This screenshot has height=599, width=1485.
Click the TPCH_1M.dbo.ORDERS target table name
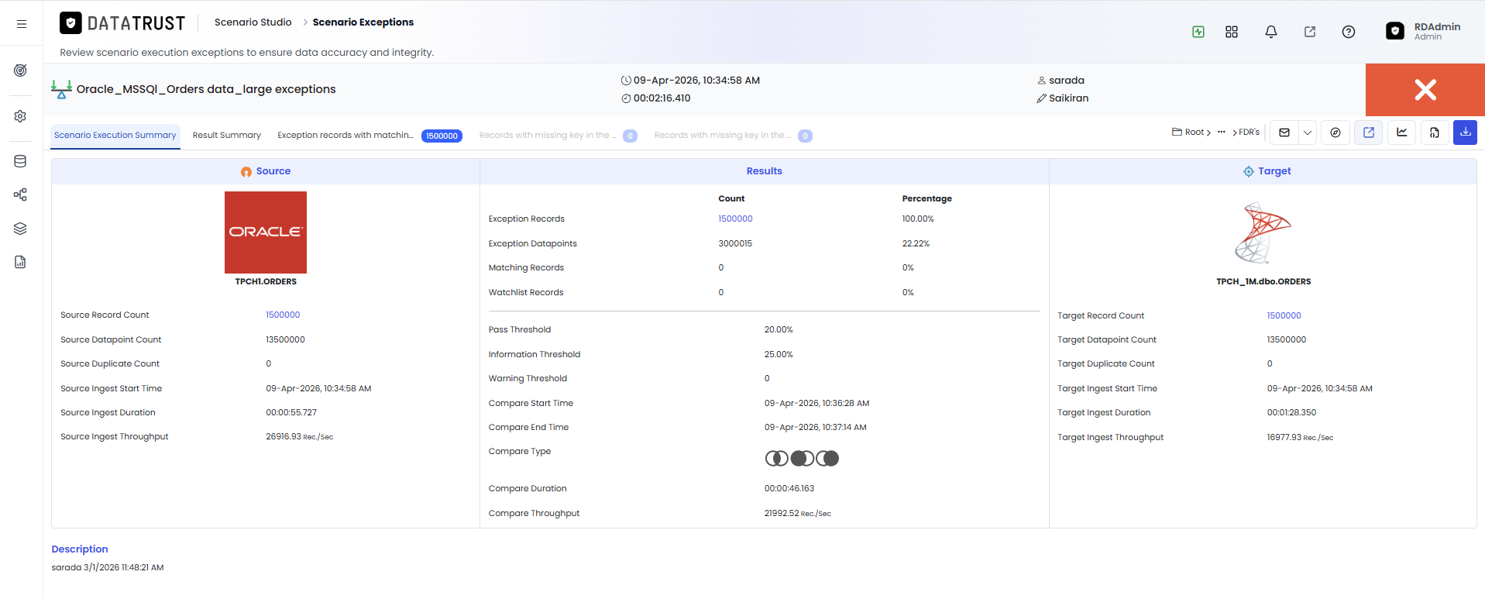pos(1263,282)
